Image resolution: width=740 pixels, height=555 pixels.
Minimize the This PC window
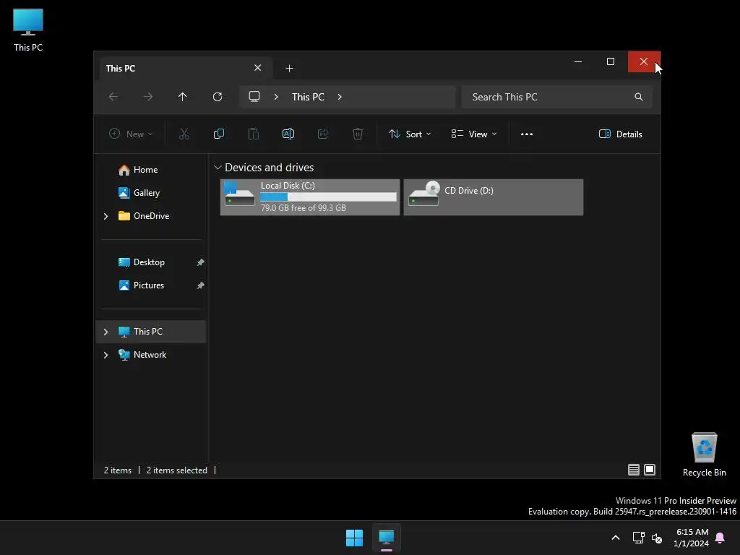pyautogui.click(x=578, y=62)
